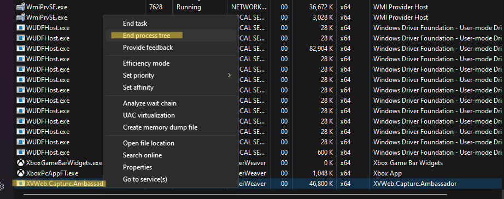This screenshot has height=199, width=504.
Task: Select XVWeb.Capture.Ambassad process name
Action: point(65,184)
